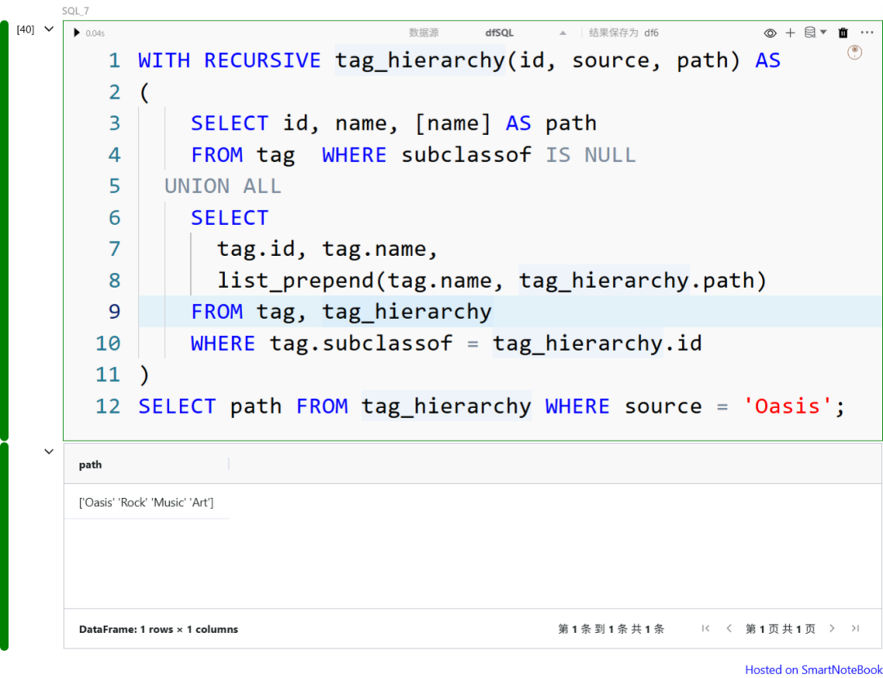Open the more options ellipsis menu
Screen dimensions: 883x678
(867, 33)
